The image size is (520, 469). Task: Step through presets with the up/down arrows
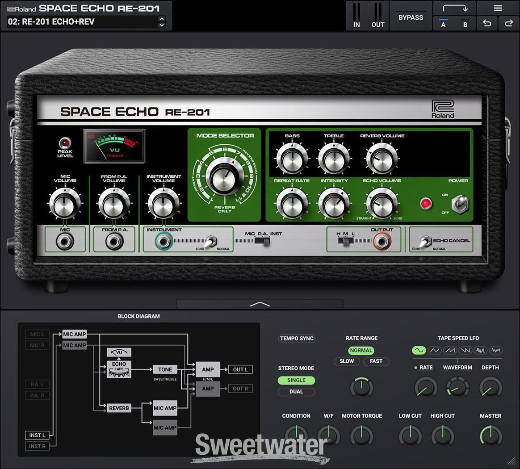coord(162,21)
